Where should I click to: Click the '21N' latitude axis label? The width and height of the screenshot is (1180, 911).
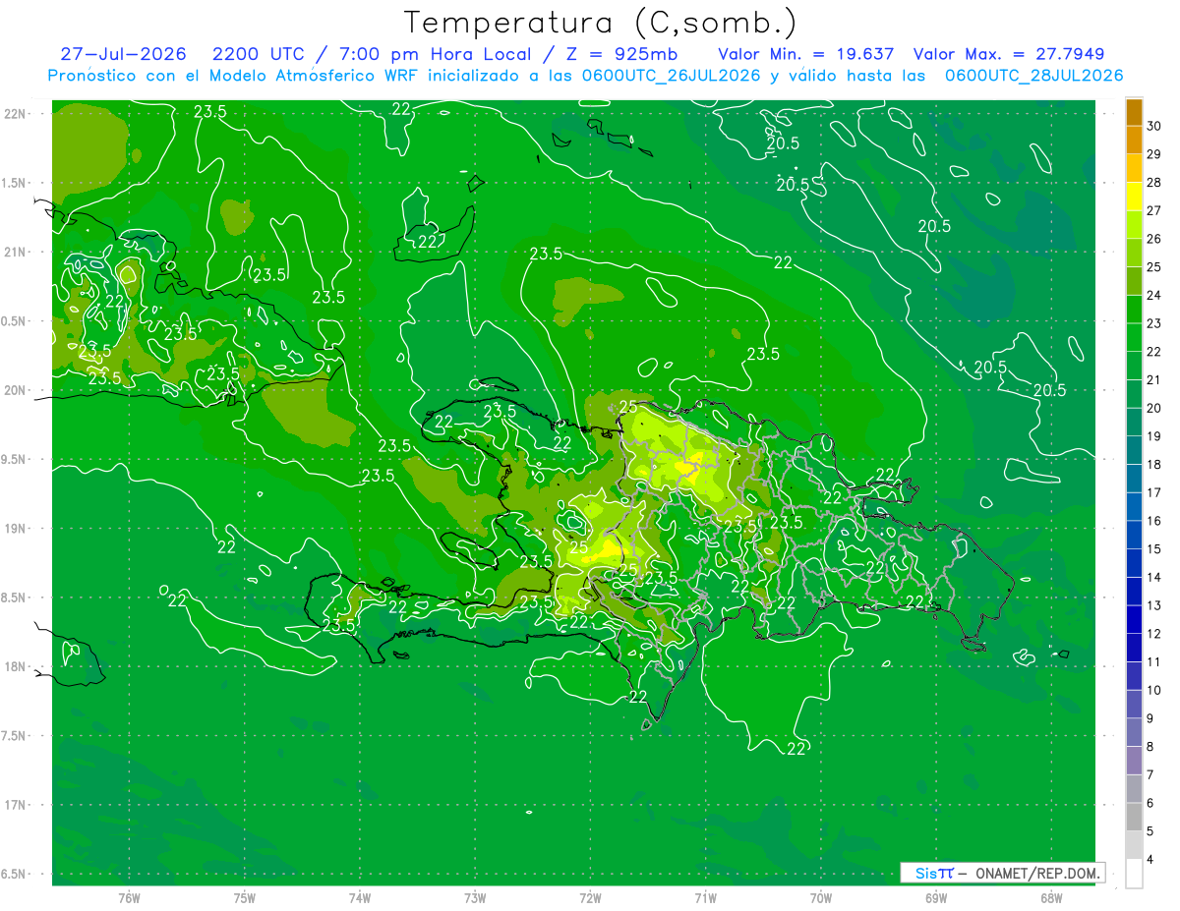16,252
